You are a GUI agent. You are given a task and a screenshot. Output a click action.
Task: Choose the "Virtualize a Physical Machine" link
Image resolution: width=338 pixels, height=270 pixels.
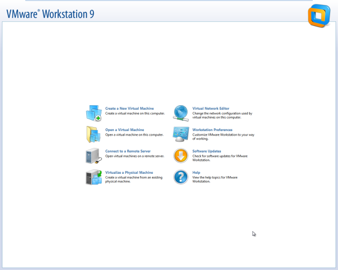pos(129,173)
